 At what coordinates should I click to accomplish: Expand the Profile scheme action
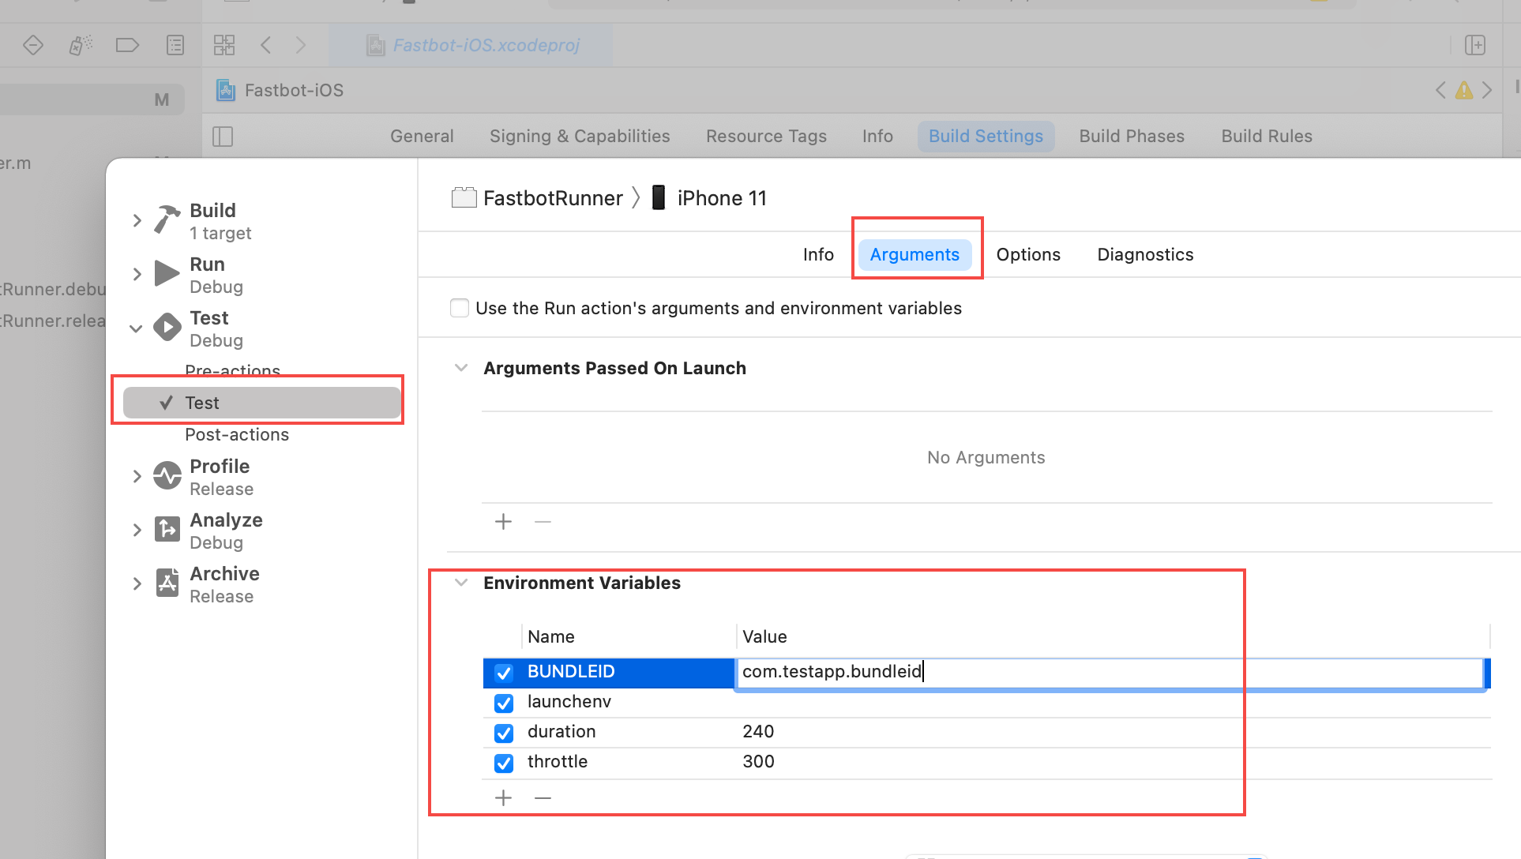(x=137, y=476)
